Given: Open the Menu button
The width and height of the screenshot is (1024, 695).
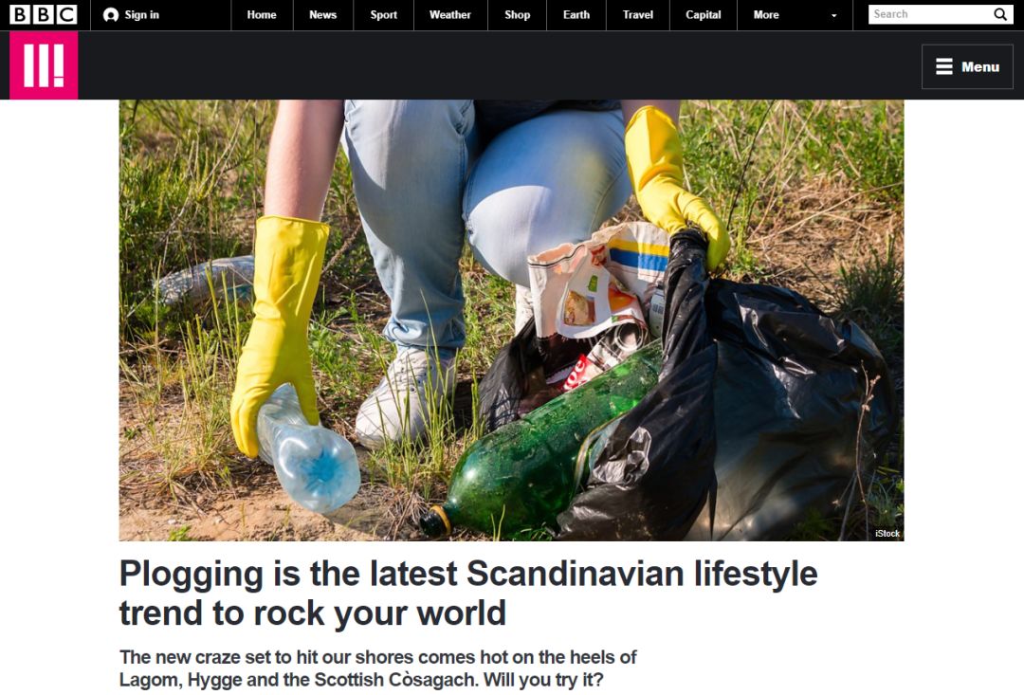Looking at the screenshot, I should (967, 66).
